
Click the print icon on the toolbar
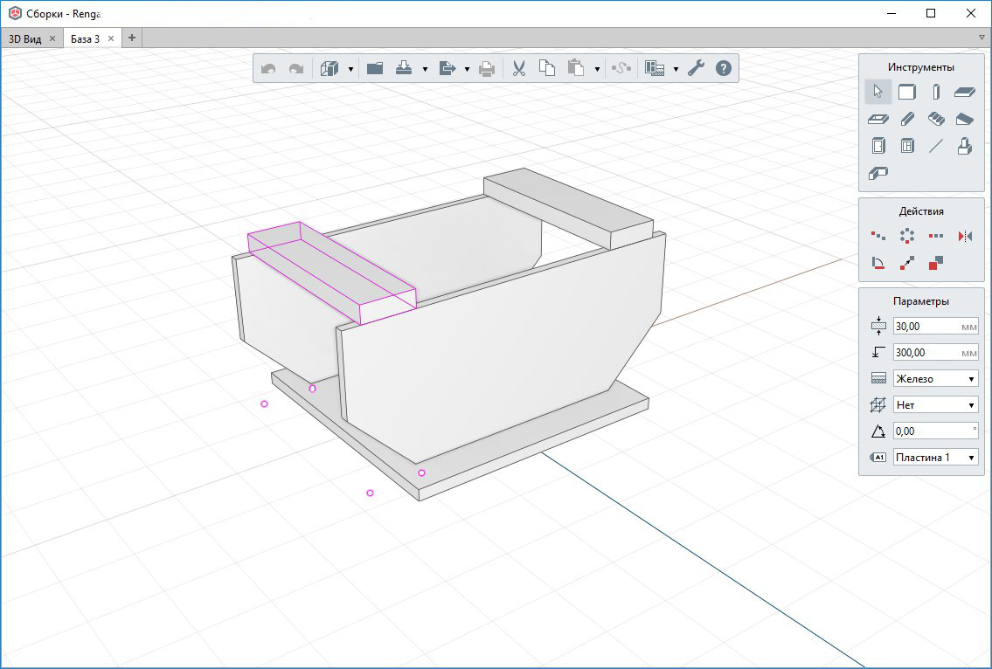coord(488,67)
